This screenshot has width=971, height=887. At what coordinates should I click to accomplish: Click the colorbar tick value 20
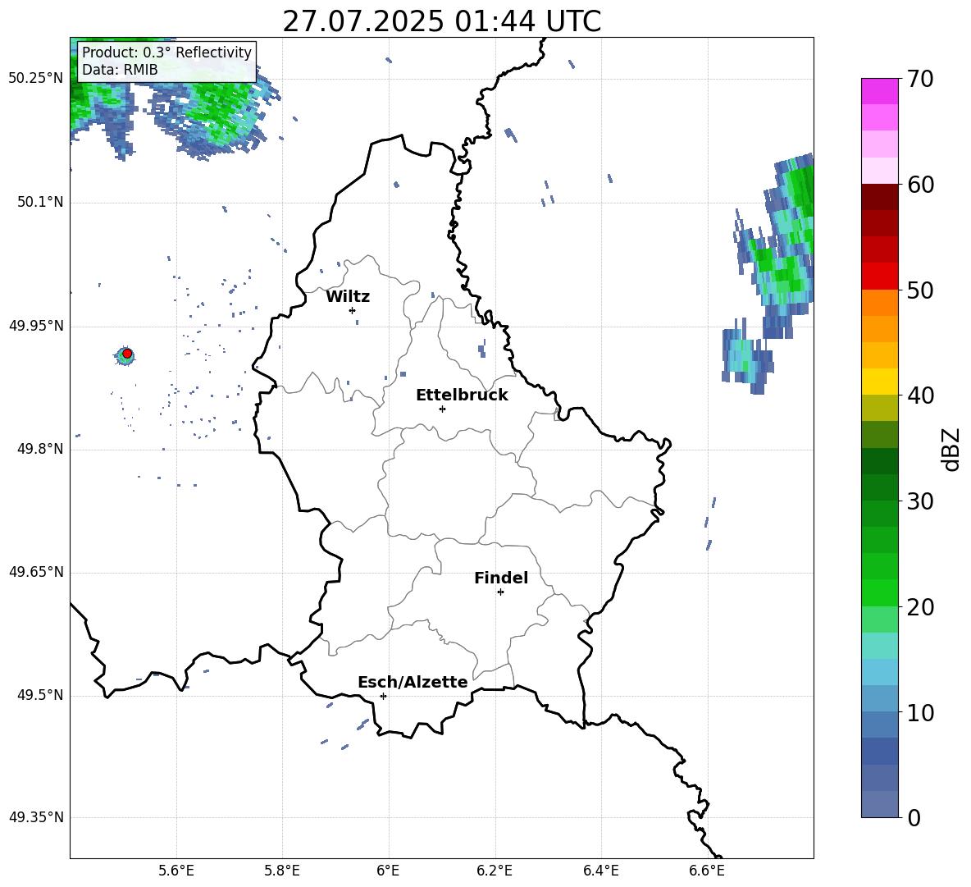click(x=920, y=606)
